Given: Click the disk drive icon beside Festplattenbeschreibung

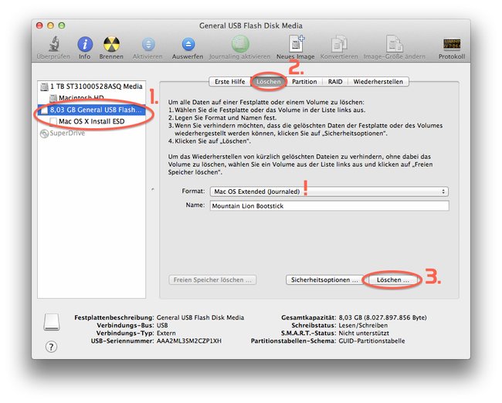Looking at the screenshot, I should pyautogui.click(x=52, y=322).
